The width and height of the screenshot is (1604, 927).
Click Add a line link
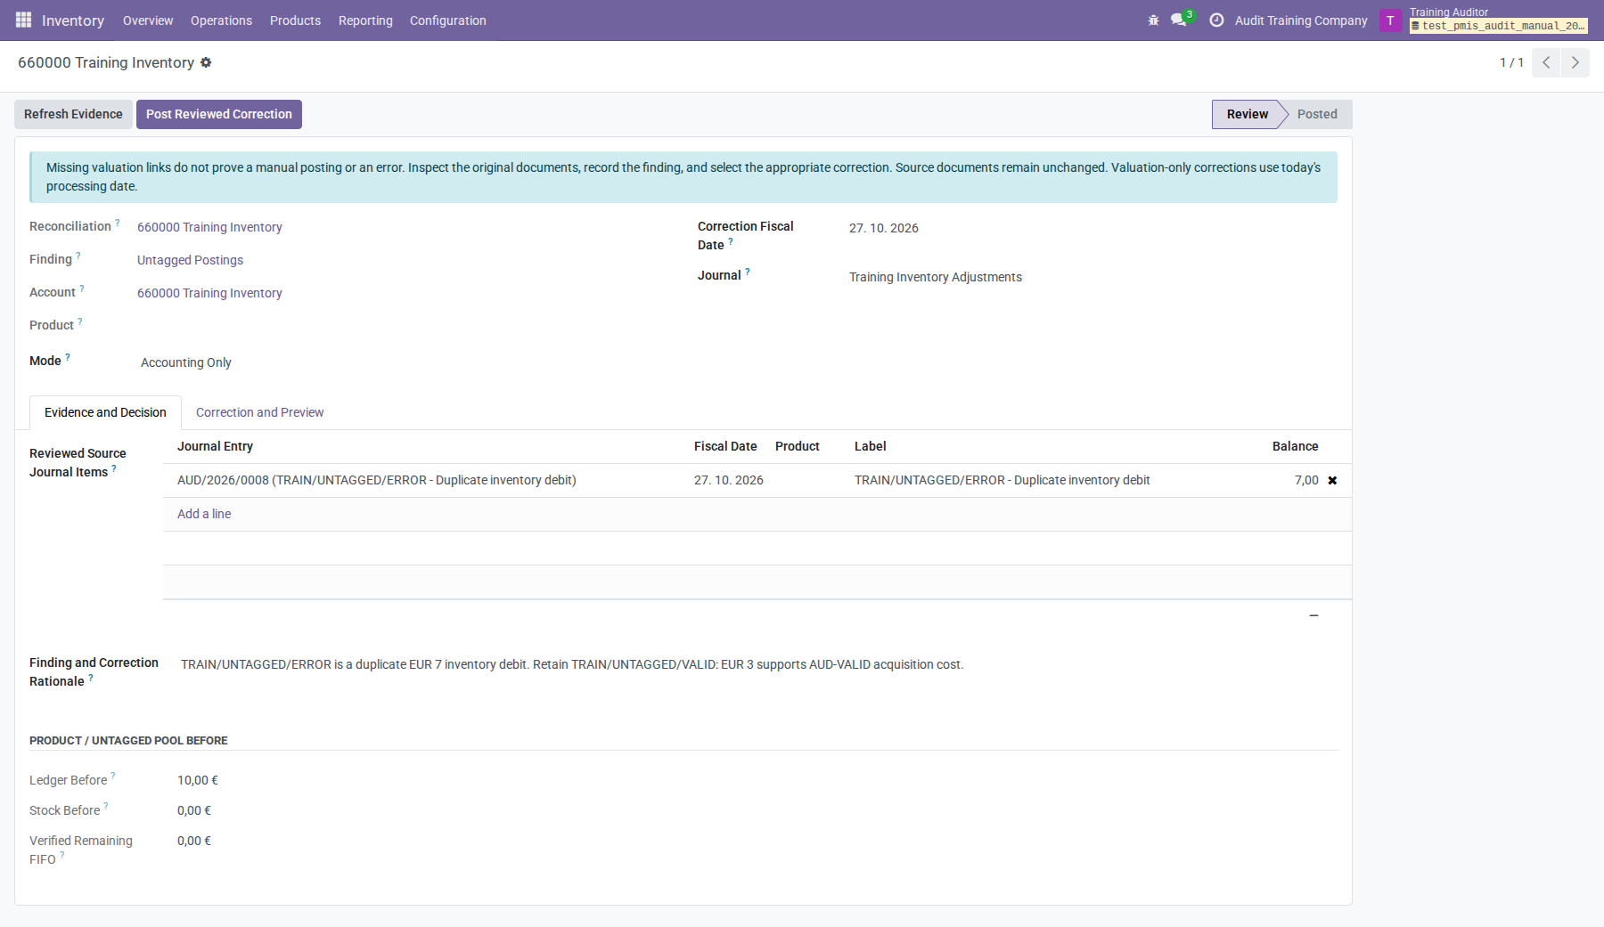coord(204,514)
